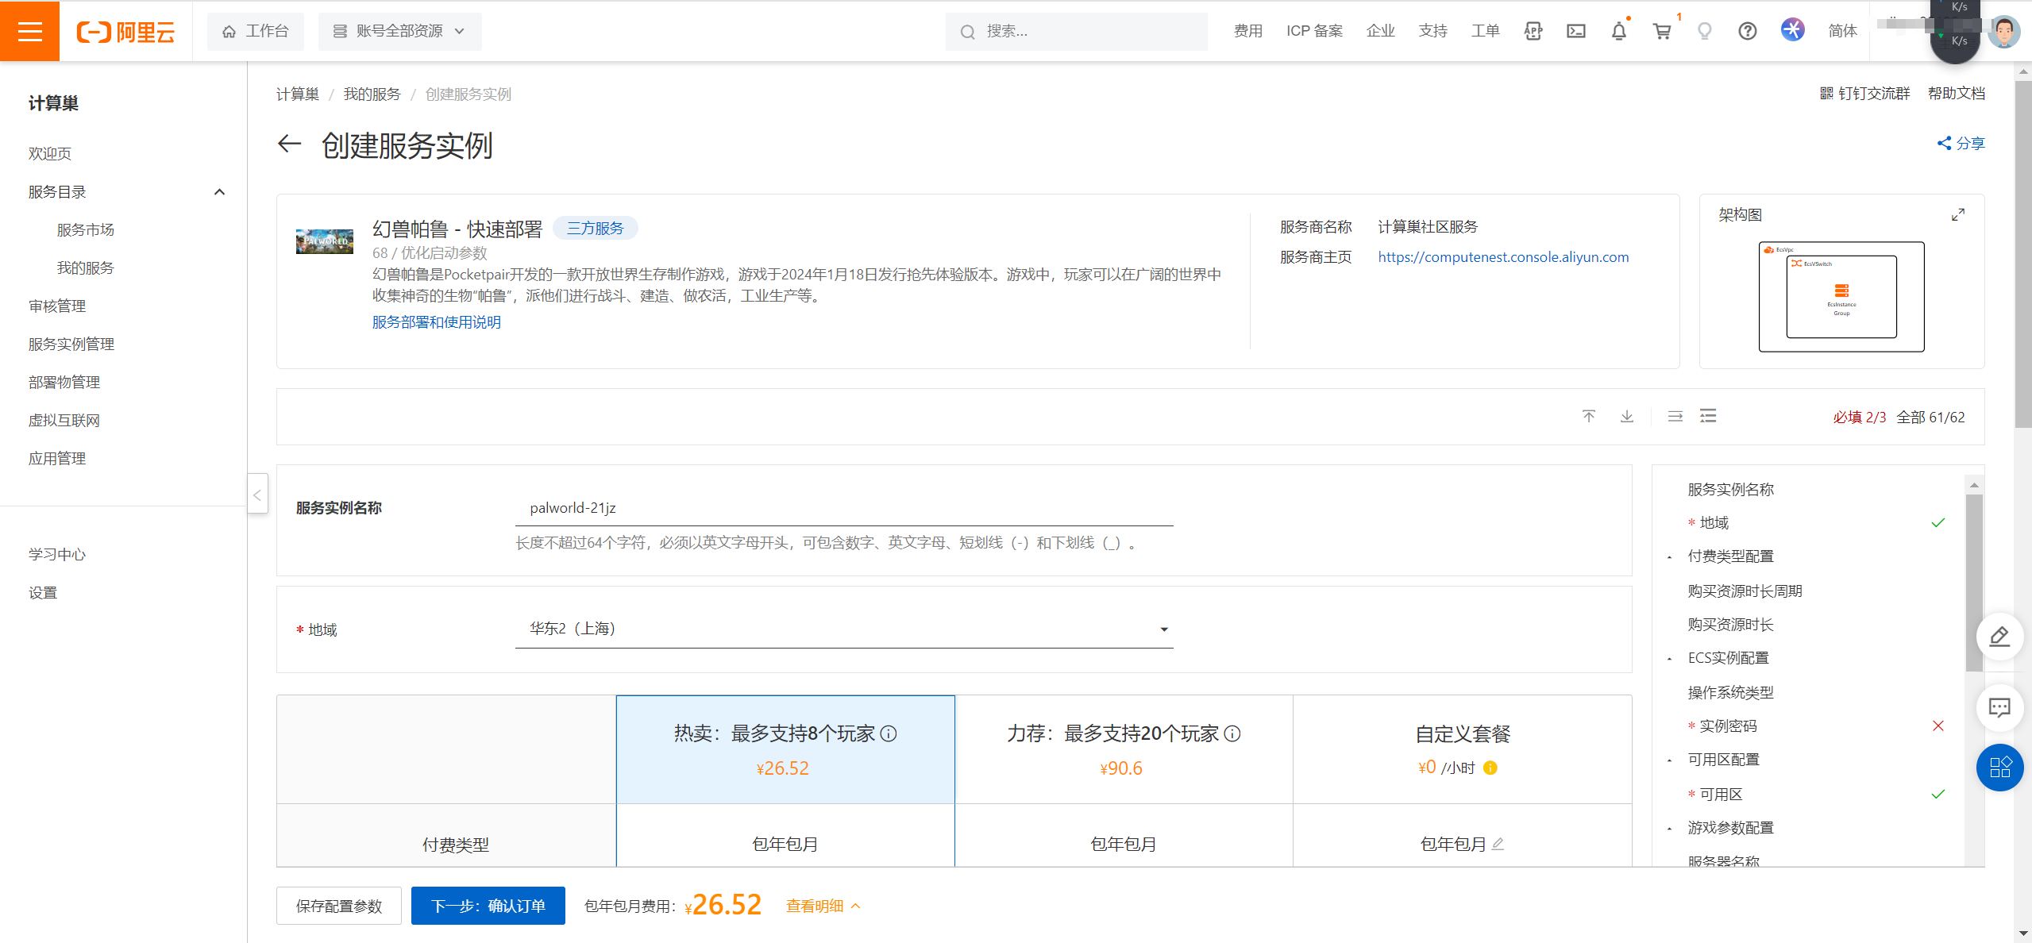Image resolution: width=2032 pixels, height=943 pixels.
Task: Select the 自定义套餐 plan
Action: coord(1463,749)
